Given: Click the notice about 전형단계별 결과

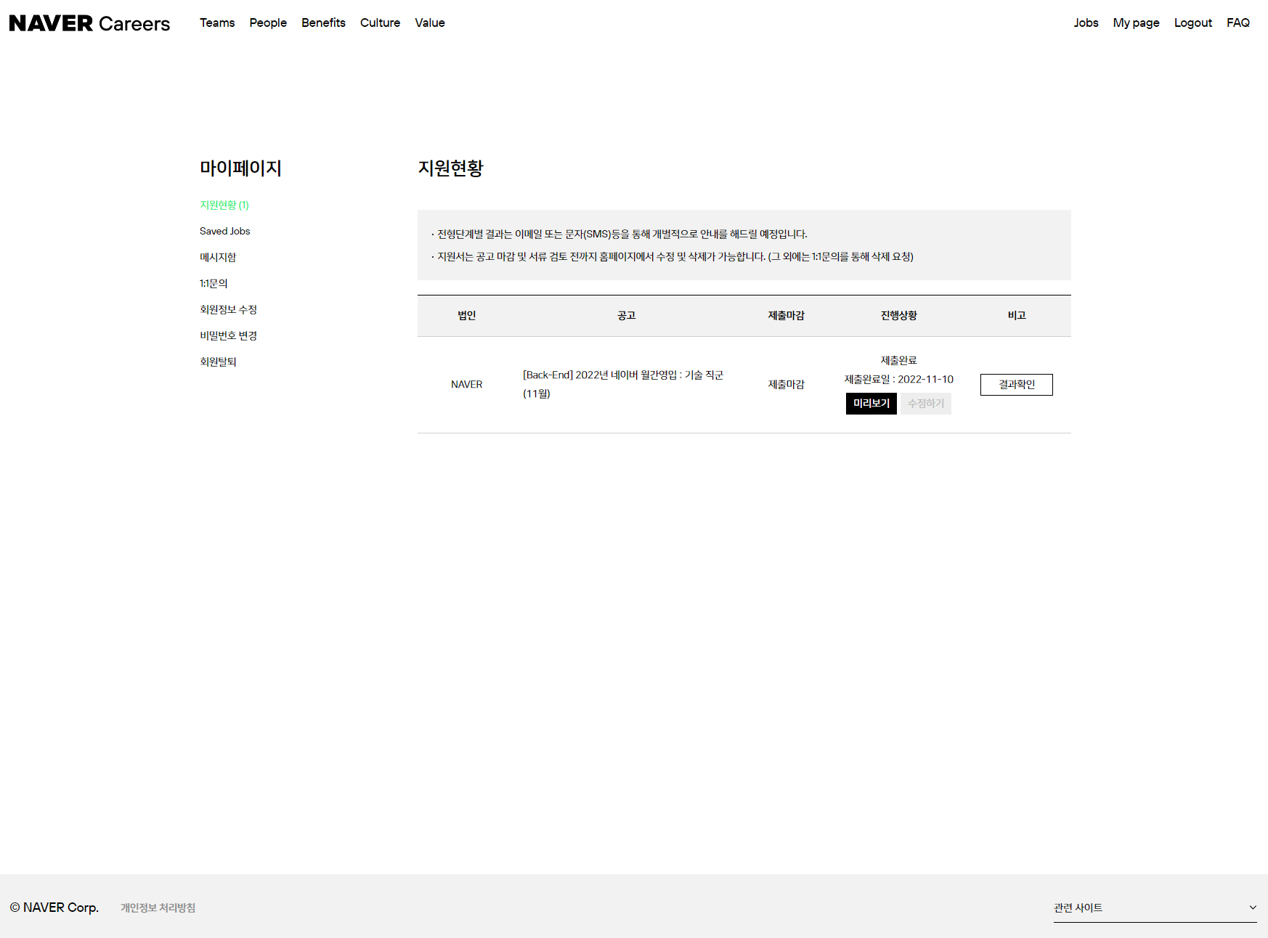Looking at the screenshot, I should (x=619, y=234).
